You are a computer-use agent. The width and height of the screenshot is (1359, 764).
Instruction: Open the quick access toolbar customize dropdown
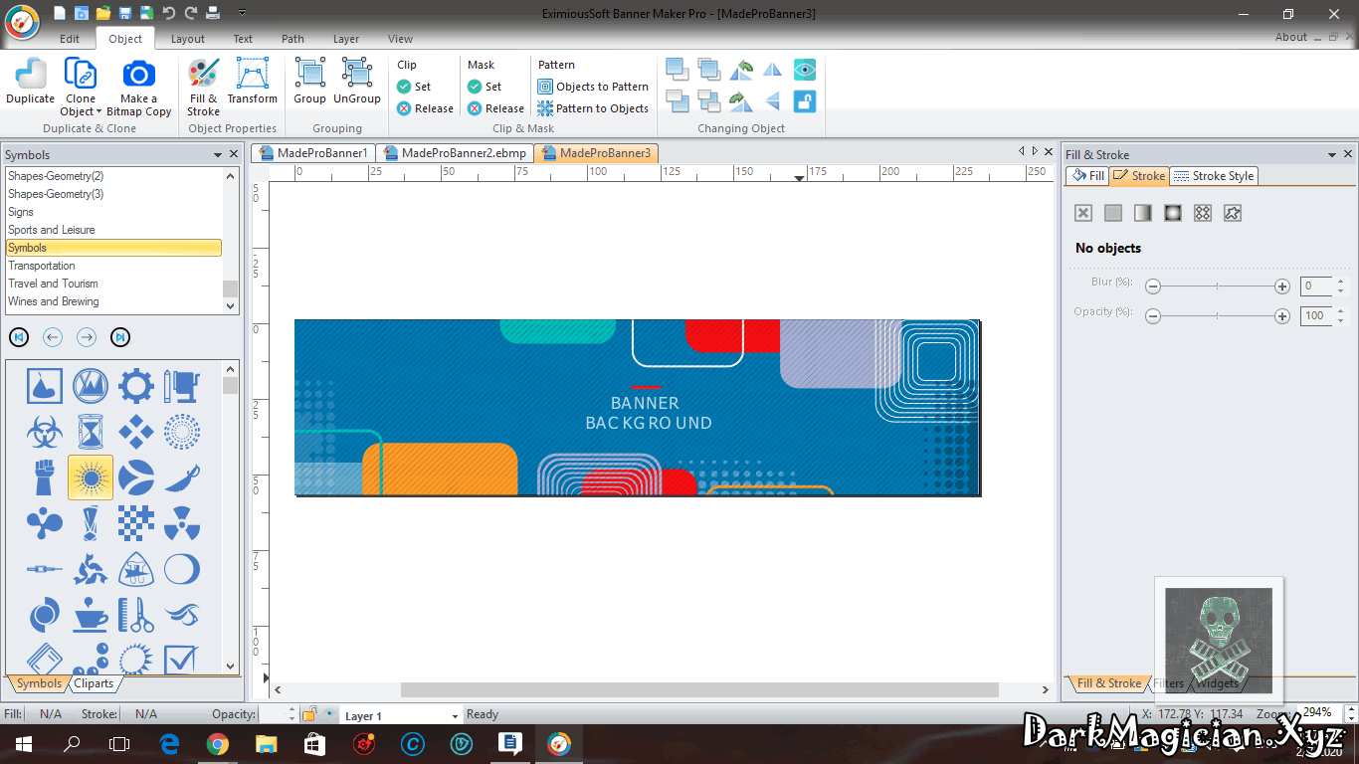tap(243, 13)
